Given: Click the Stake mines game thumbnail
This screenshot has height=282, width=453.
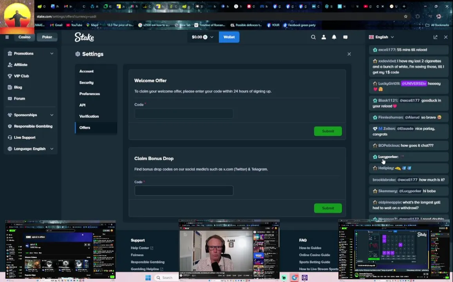Looking at the screenshot, I should pos(394,250).
